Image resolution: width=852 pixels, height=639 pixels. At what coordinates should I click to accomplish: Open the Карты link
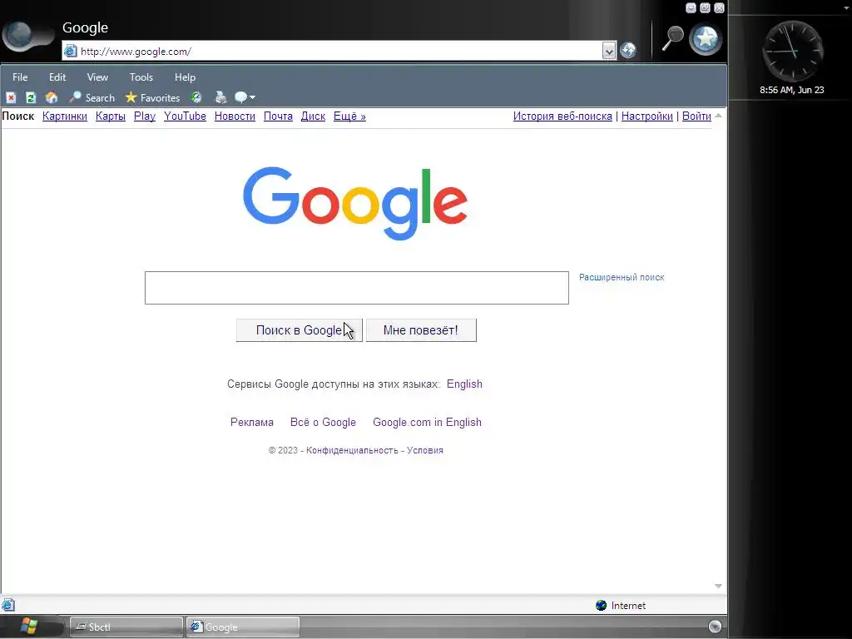coord(111,116)
